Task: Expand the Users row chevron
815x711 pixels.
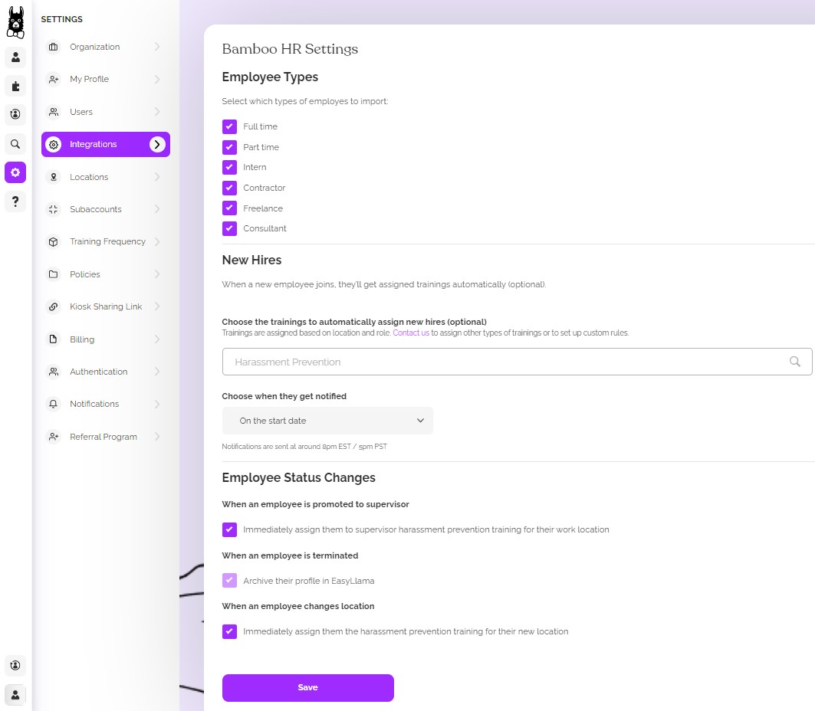Action: [x=157, y=112]
